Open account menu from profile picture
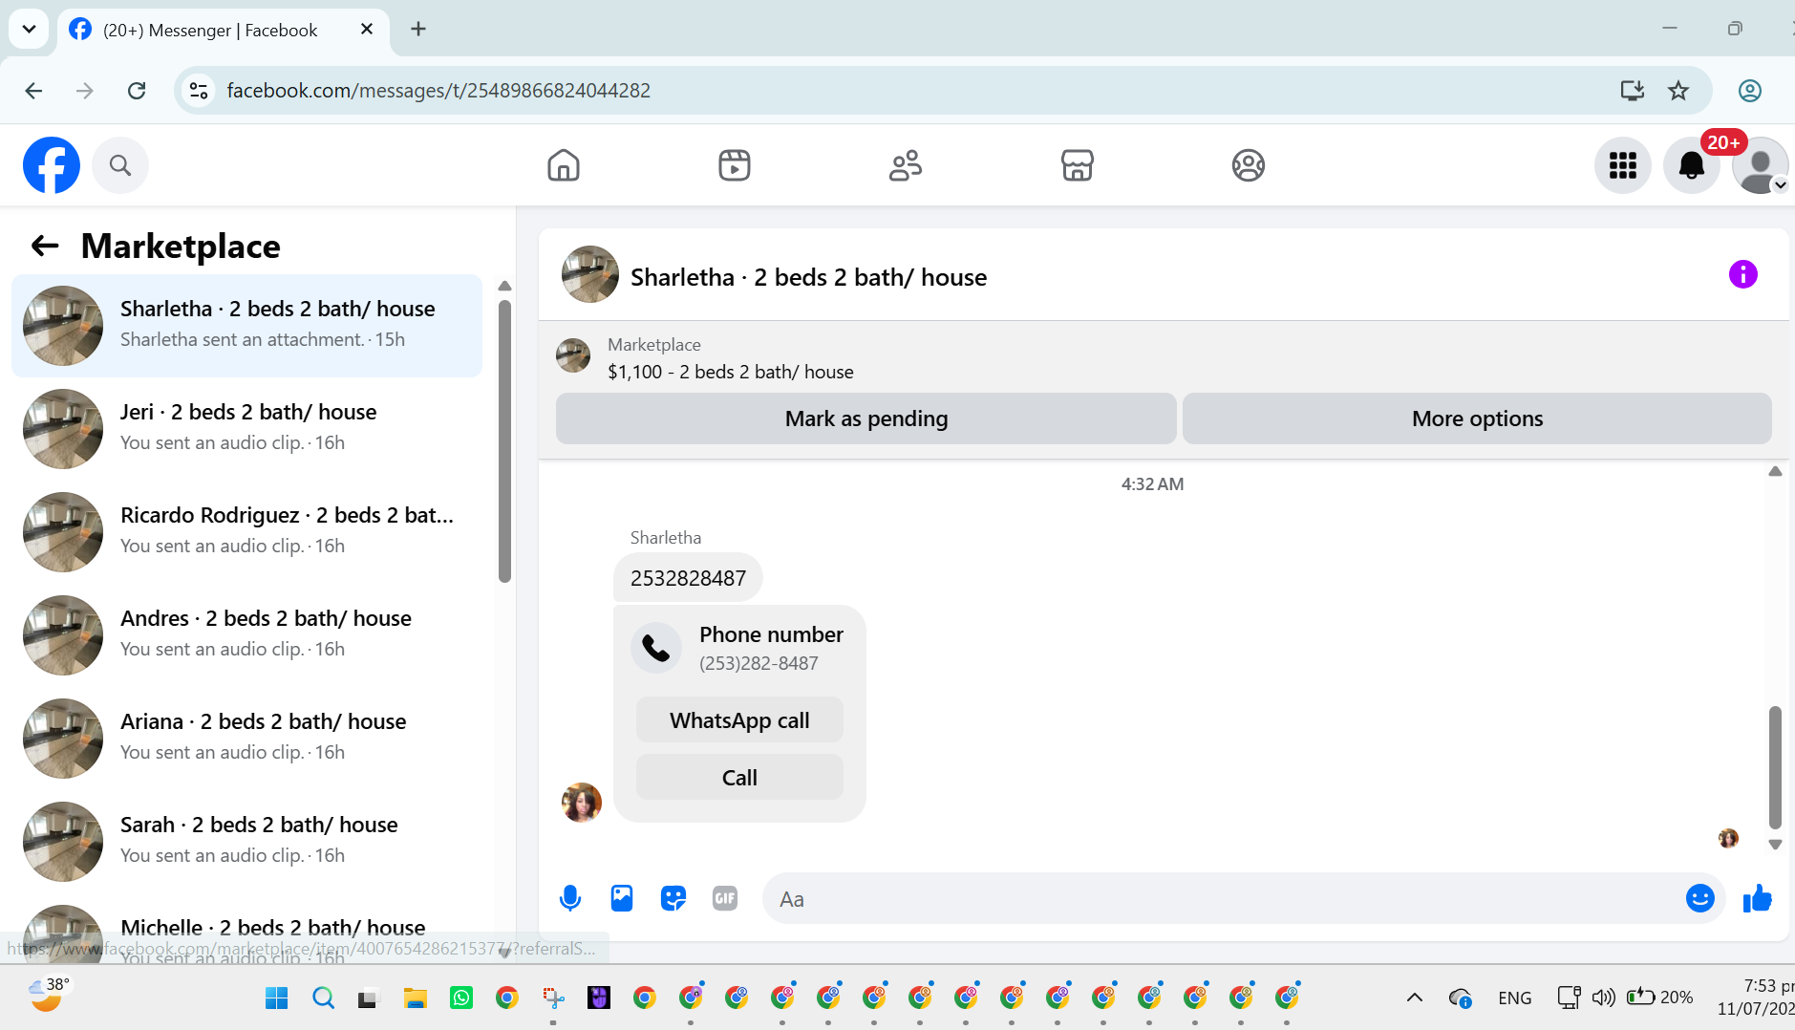The image size is (1795, 1030). click(x=1760, y=165)
